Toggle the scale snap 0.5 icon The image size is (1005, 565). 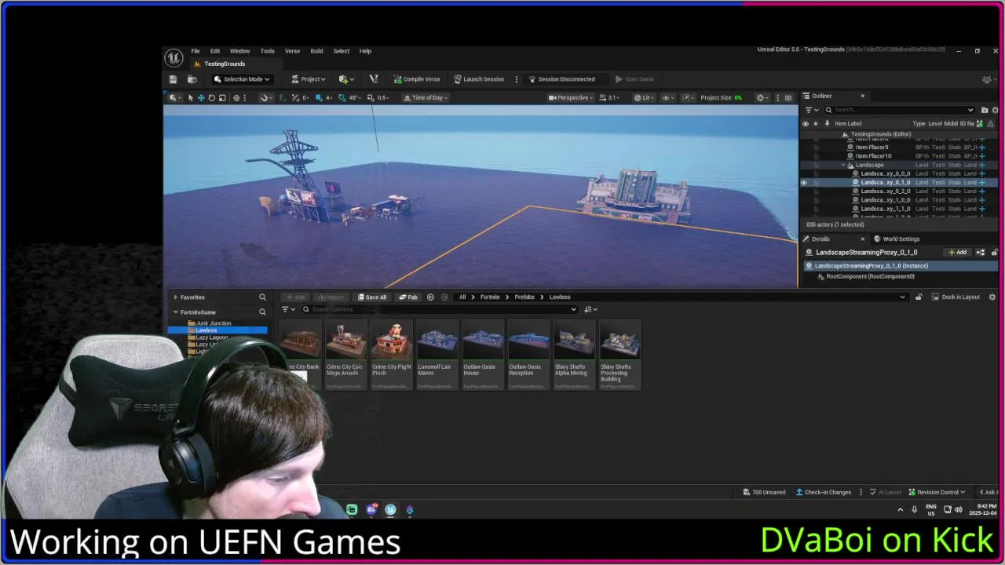click(x=371, y=98)
